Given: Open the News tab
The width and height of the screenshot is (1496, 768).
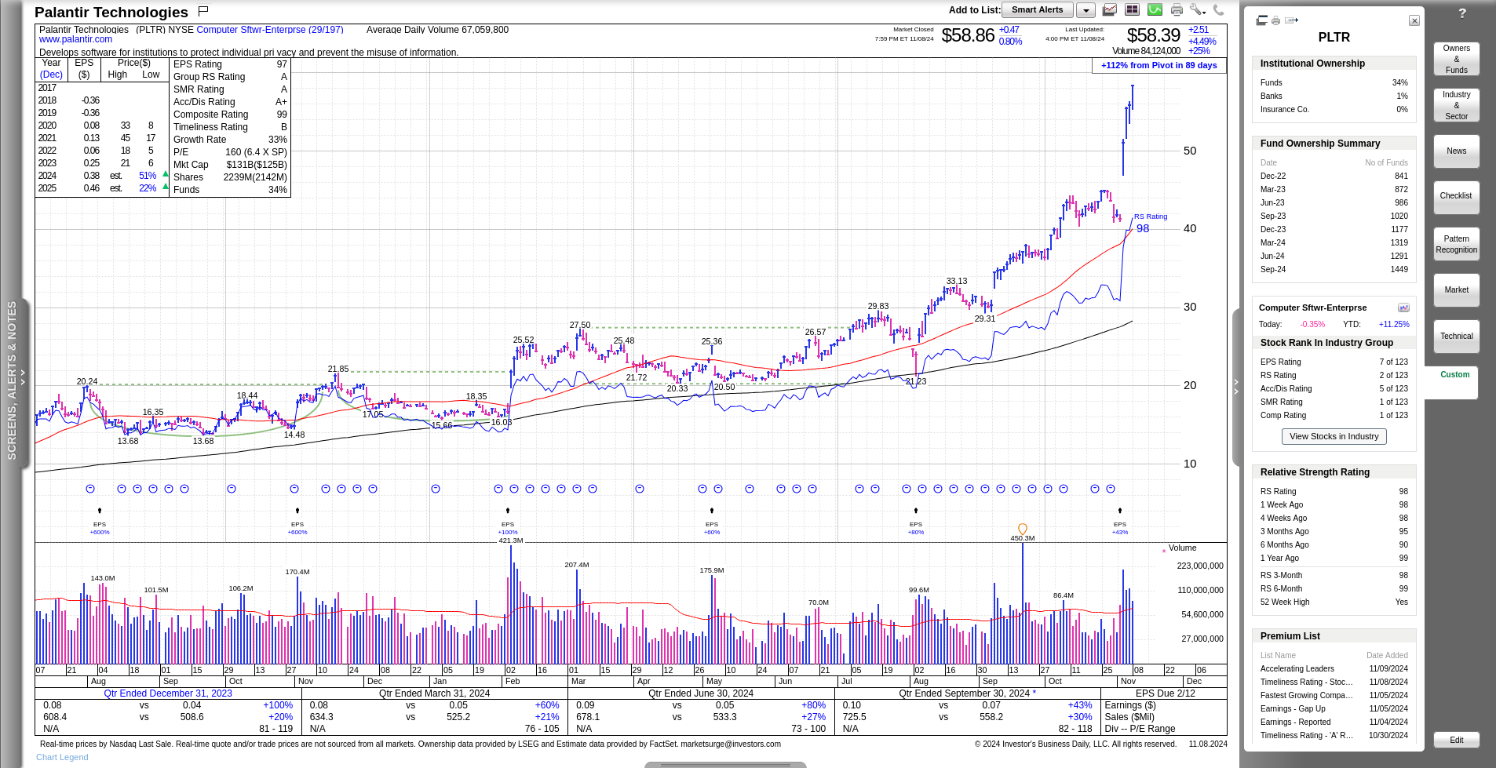Looking at the screenshot, I should pyautogui.click(x=1456, y=151).
